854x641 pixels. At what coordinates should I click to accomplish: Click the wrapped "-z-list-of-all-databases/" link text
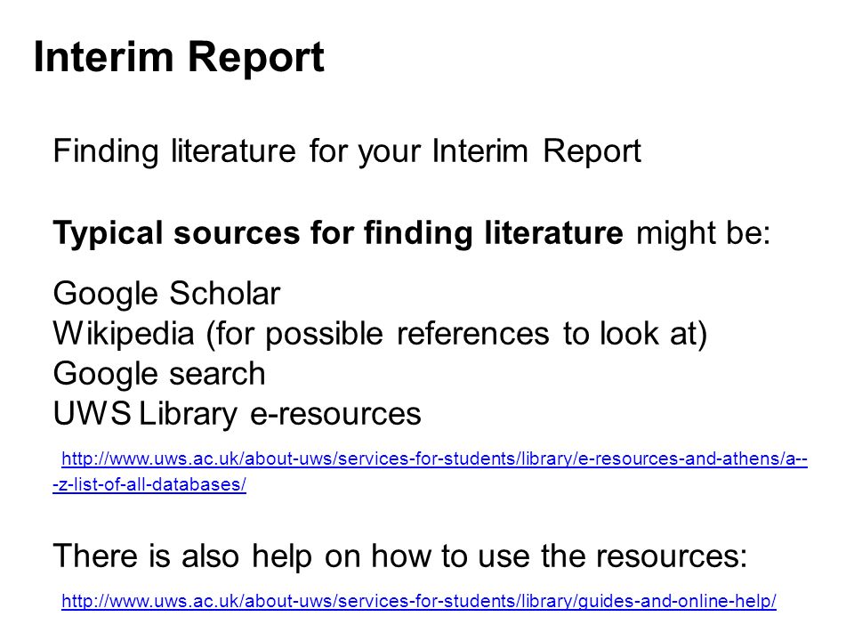pyautogui.click(x=149, y=484)
